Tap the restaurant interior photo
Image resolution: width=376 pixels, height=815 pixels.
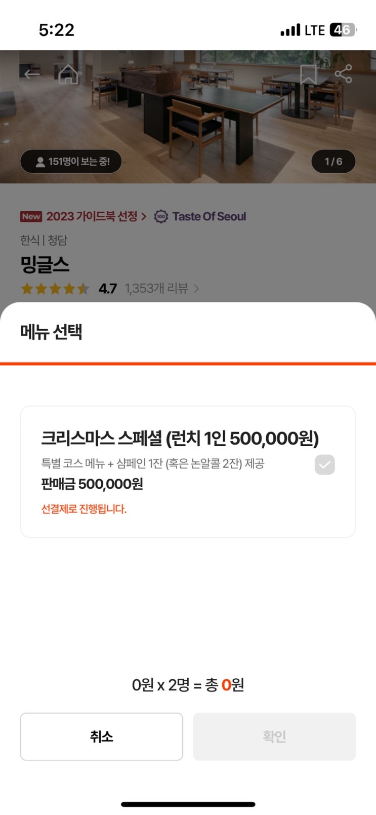tap(188, 117)
